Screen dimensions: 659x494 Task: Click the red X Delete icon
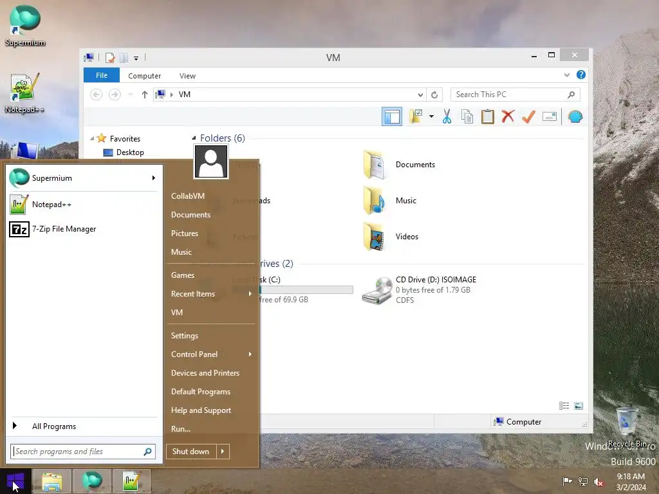tap(508, 116)
